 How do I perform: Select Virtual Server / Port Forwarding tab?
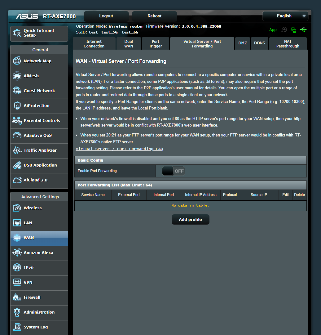coord(202,44)
